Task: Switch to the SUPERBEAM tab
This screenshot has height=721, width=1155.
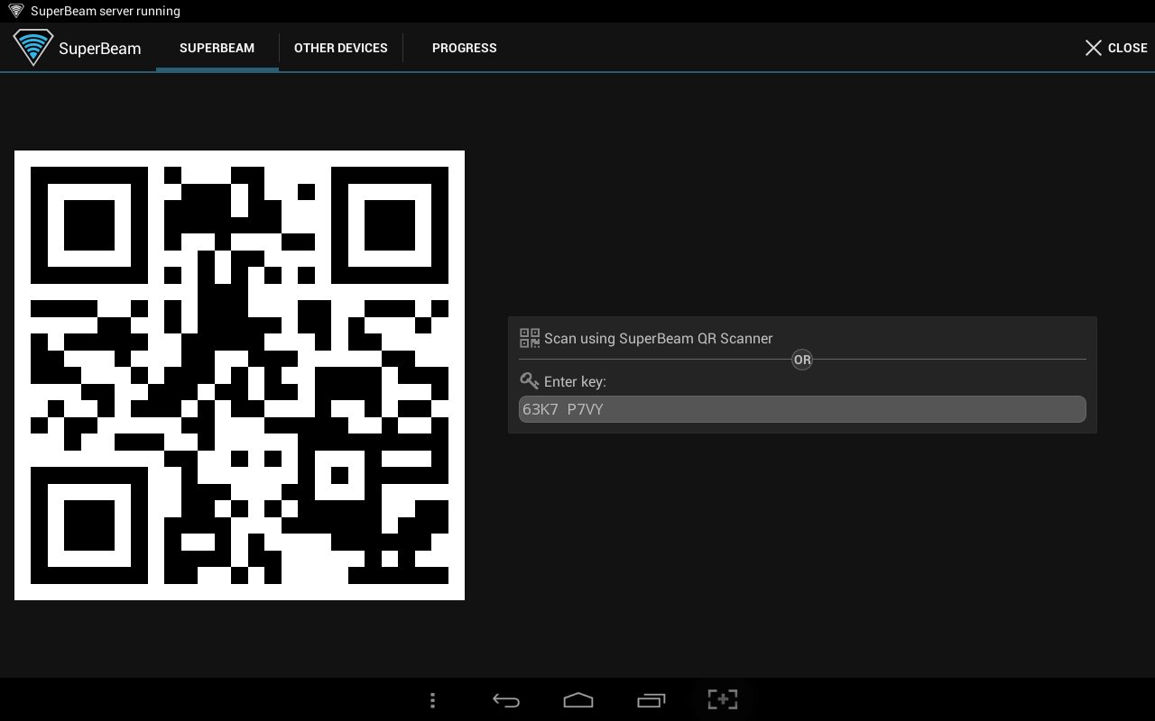Action: point(217,48)
